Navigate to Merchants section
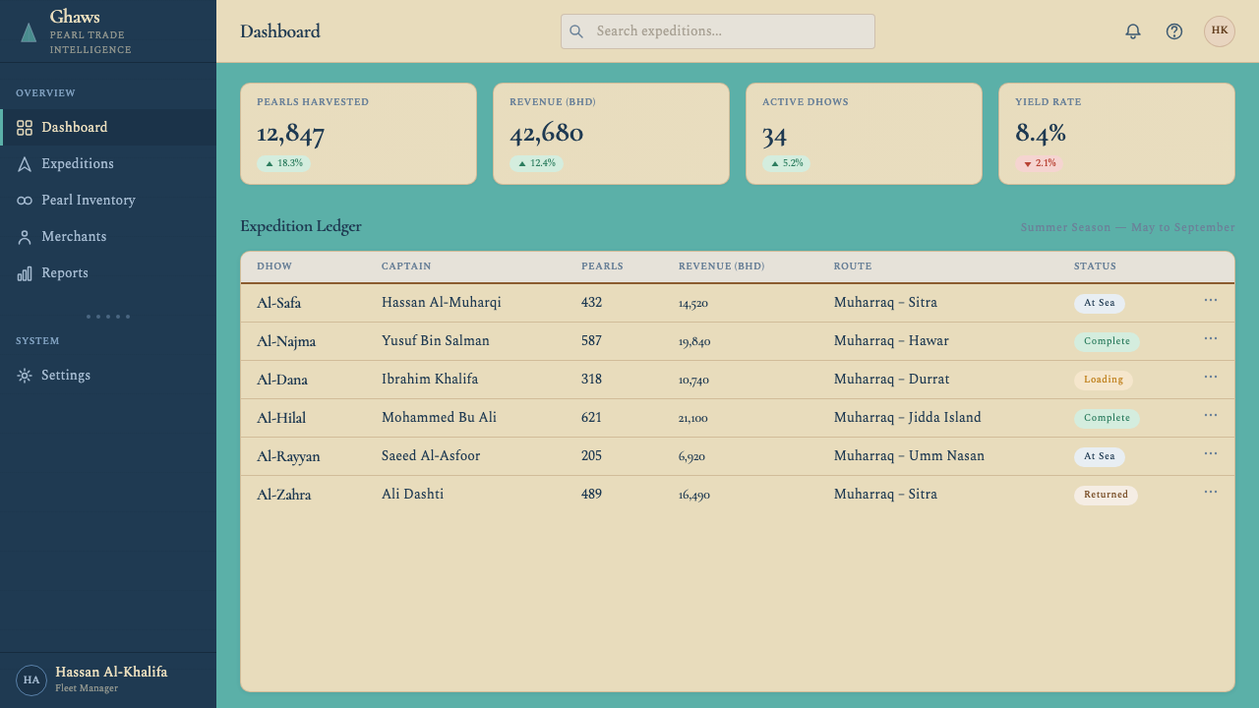The image size is (1259, 708). pyautogui.click(x=108, y=237)
